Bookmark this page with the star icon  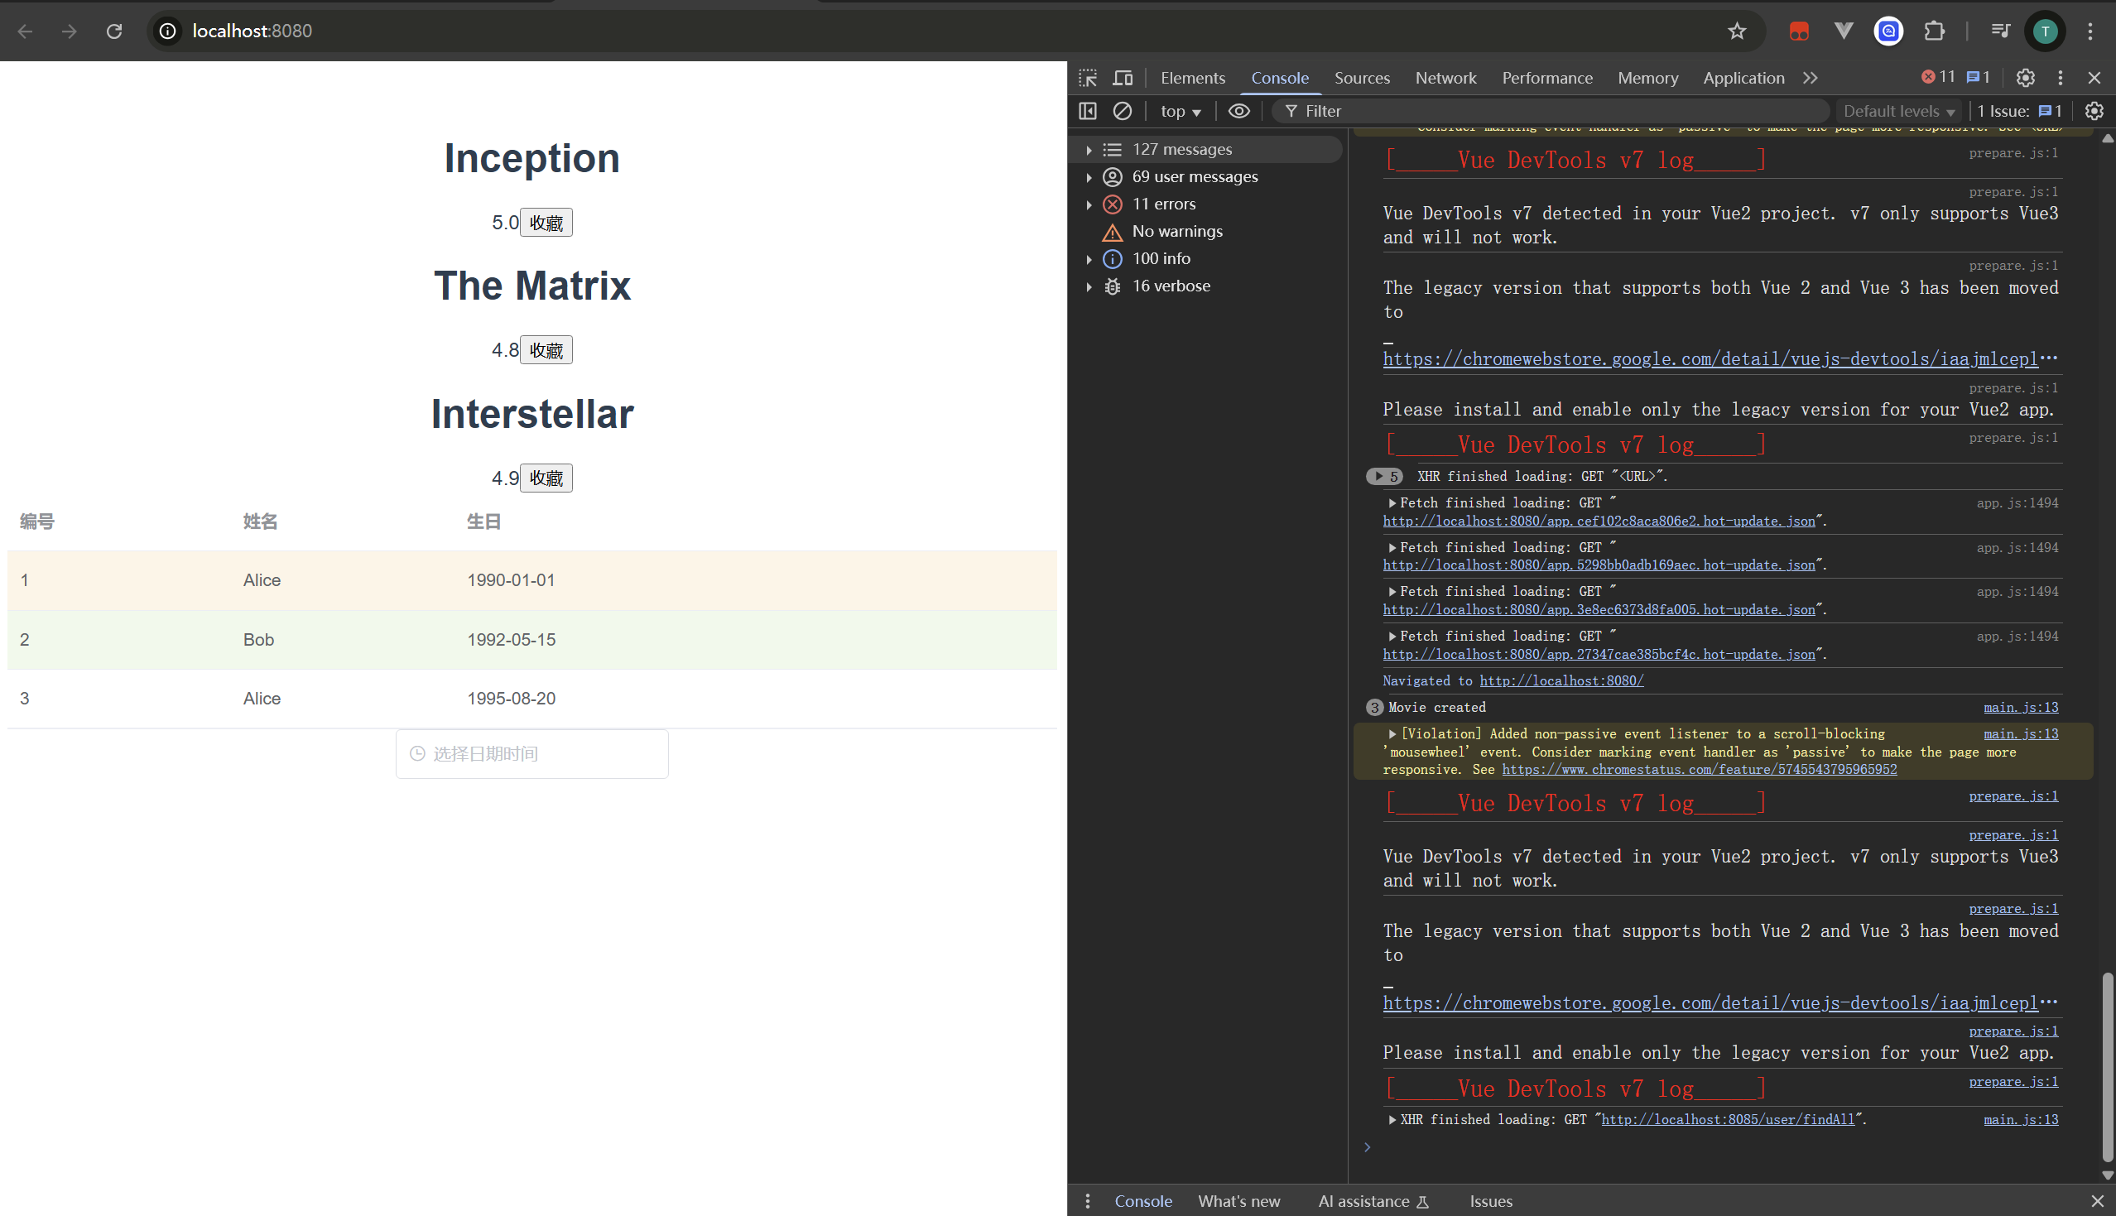click(1737, 31)
